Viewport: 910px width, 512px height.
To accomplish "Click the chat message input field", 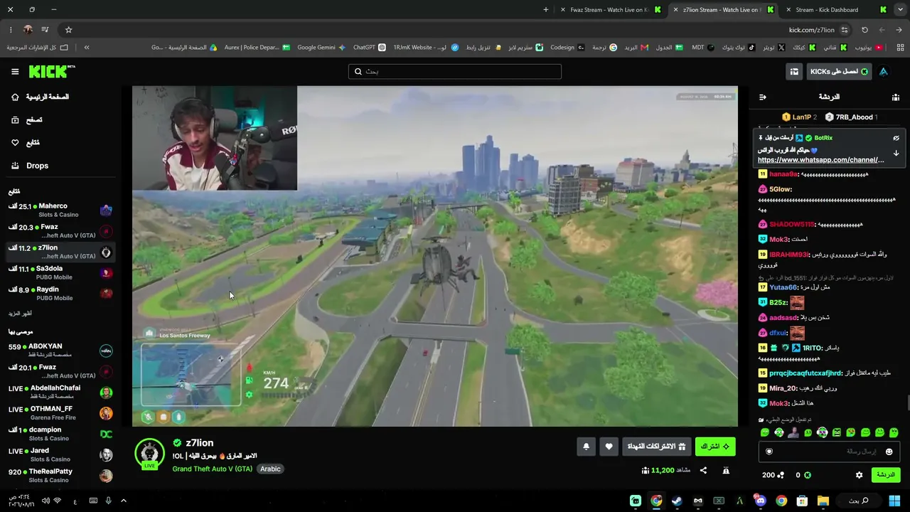I will pyautogui.click(x=829, y=452).
